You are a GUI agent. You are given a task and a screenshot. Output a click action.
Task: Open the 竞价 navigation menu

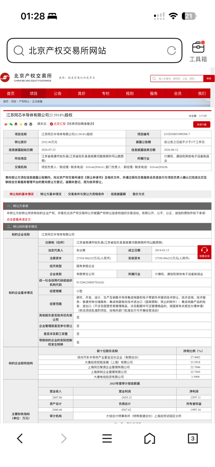82,93
